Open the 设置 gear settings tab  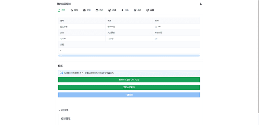coord(148,10)
